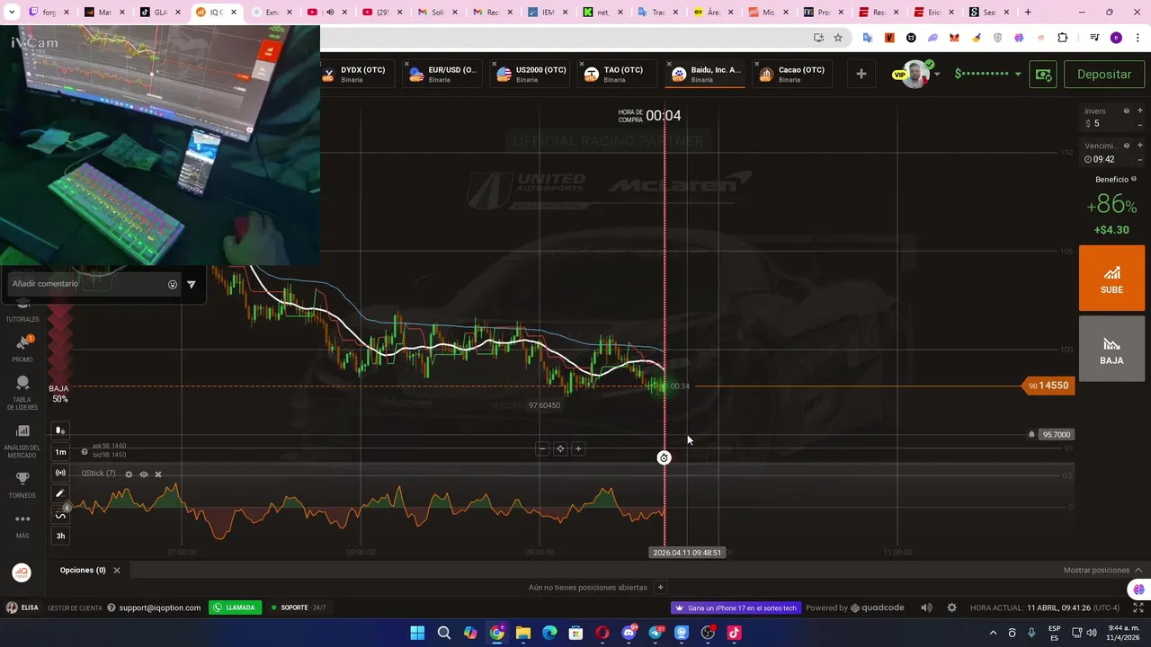Decrease the investment amount with minus
The height and width of the screenshot is (647, 1151).
(1139, 124)
